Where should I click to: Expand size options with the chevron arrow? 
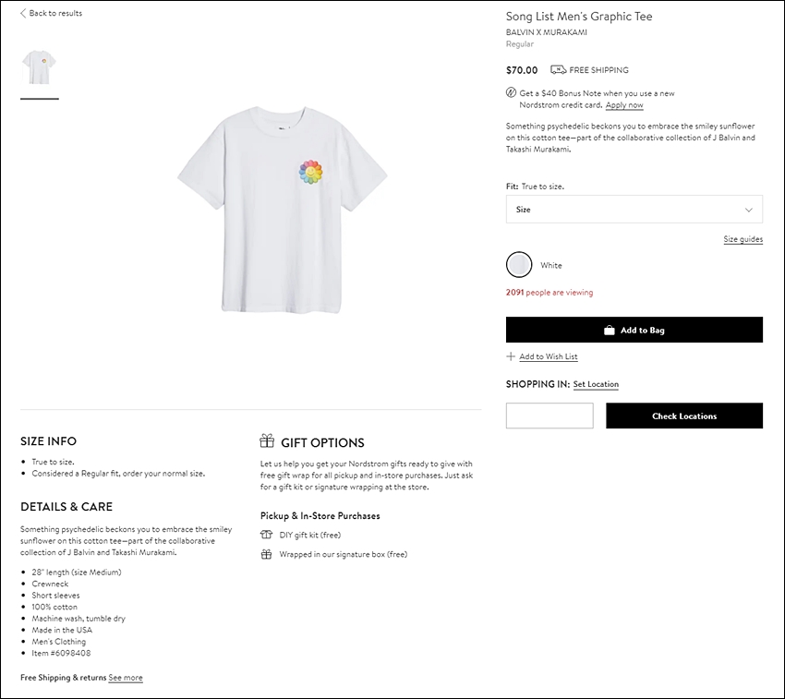[x=748, y=210]
